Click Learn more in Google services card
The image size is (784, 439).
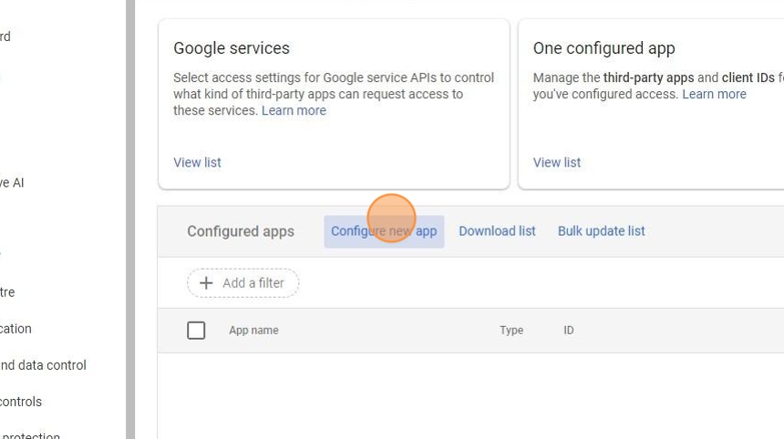[x=294, y=110]
